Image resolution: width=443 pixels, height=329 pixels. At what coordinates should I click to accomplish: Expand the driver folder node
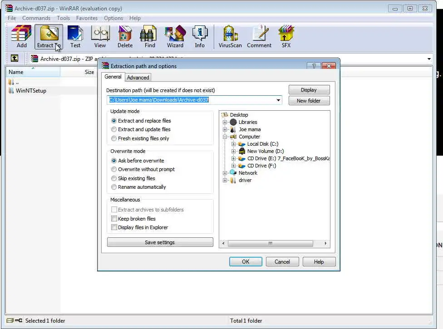[225, 180]
